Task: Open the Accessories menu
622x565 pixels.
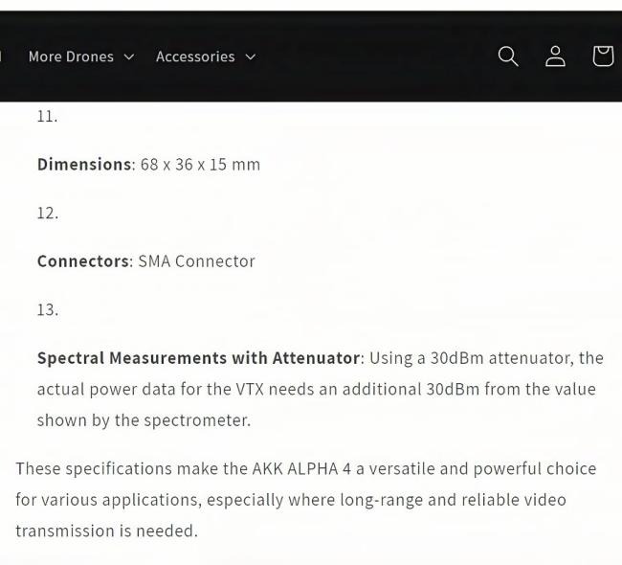Action: 195,56
